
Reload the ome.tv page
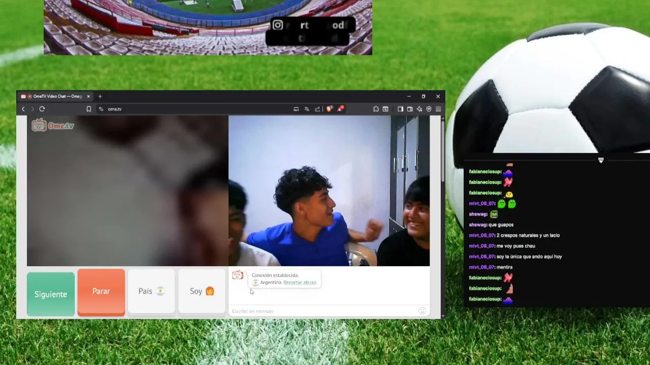click(x=42, y=109)
